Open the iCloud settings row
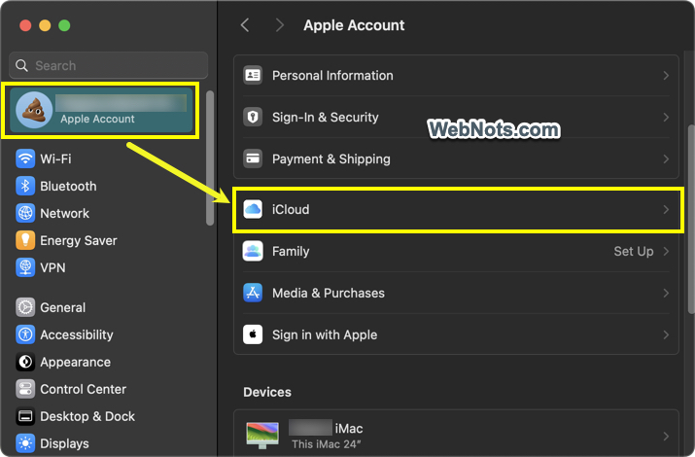This screenshot has width=695, height=457. click(456, 209)
